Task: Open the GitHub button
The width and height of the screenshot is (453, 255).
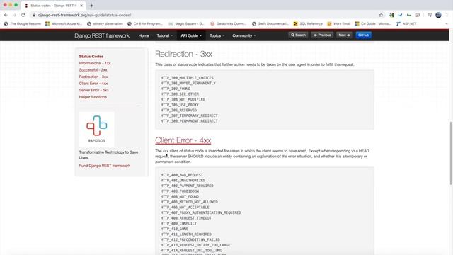Action: pyautogui.click(x=363, y=35)
